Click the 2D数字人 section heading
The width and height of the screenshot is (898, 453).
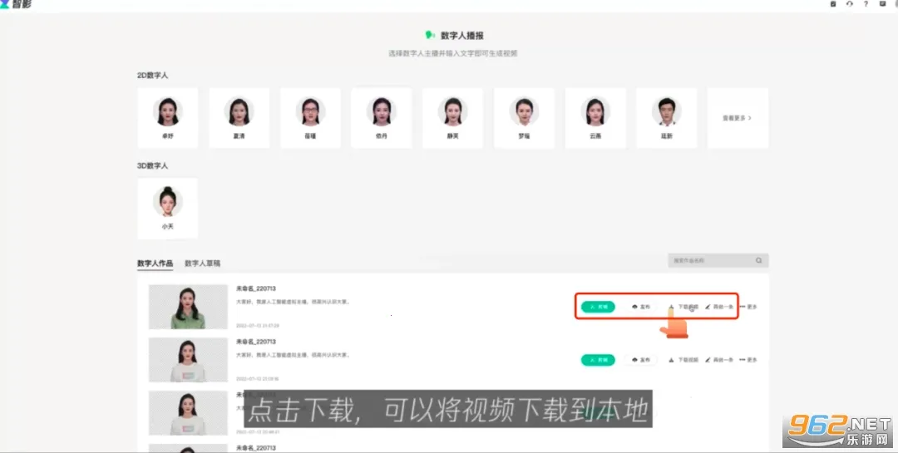pyautogui.click(x=152, y=75)
